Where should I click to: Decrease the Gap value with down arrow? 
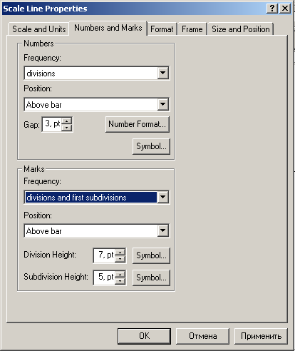(67, 128)
